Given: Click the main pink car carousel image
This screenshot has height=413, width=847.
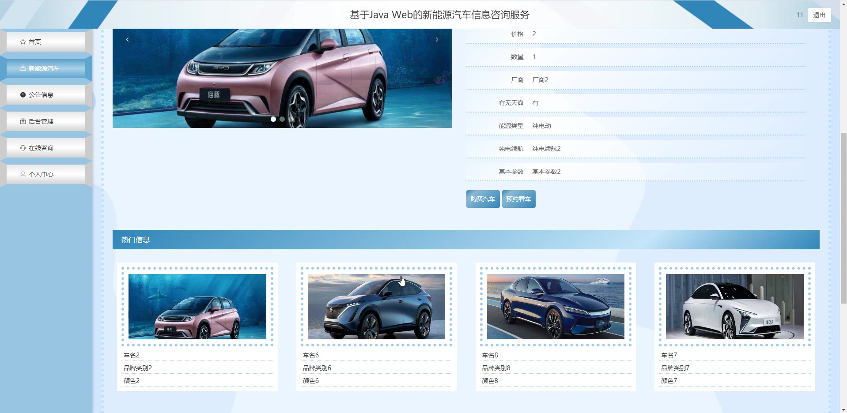Looking at the screenshot, I should (x=282, y=79).
